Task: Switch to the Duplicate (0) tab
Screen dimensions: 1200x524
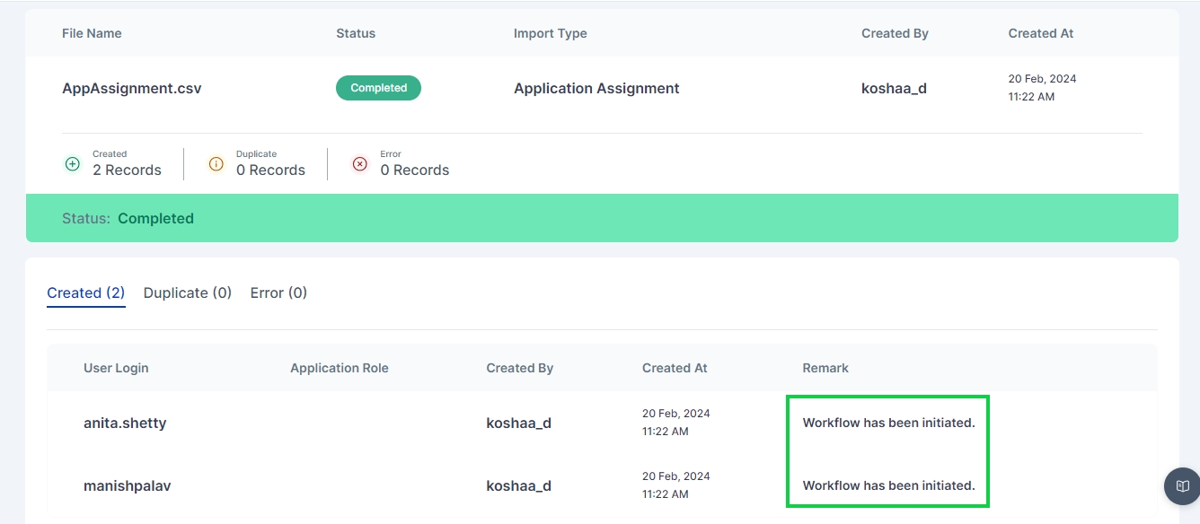Action: tap(188, 293)
